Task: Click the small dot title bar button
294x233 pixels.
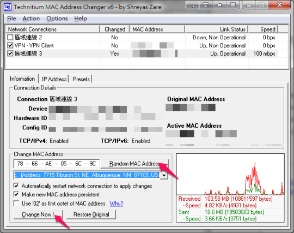Action: tap(193, 5)
